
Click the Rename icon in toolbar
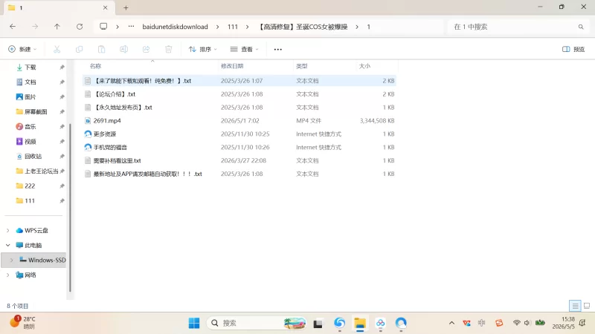point(123,49)
